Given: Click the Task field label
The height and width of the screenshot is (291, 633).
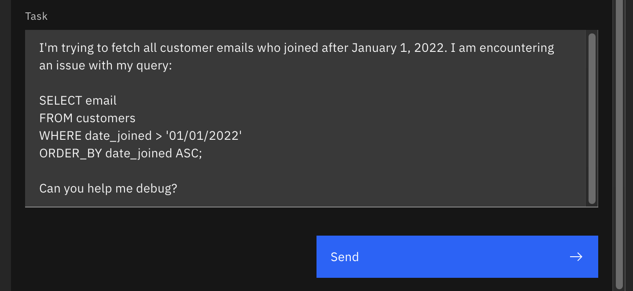Looking at the screenshot, I should (x=37, y=16).
